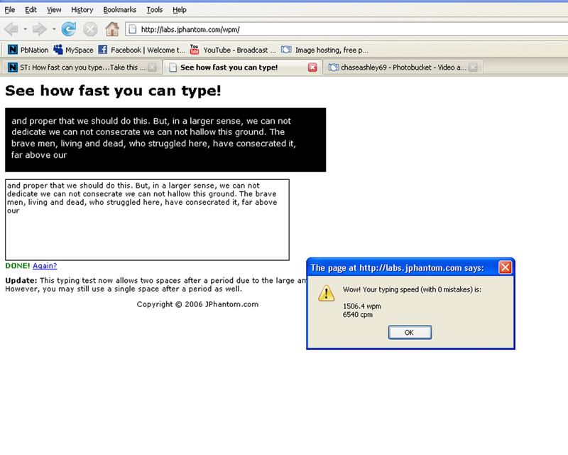This screenshot has width=568, height=455.
Task: Open the View menu
Action: coord(54,10)
